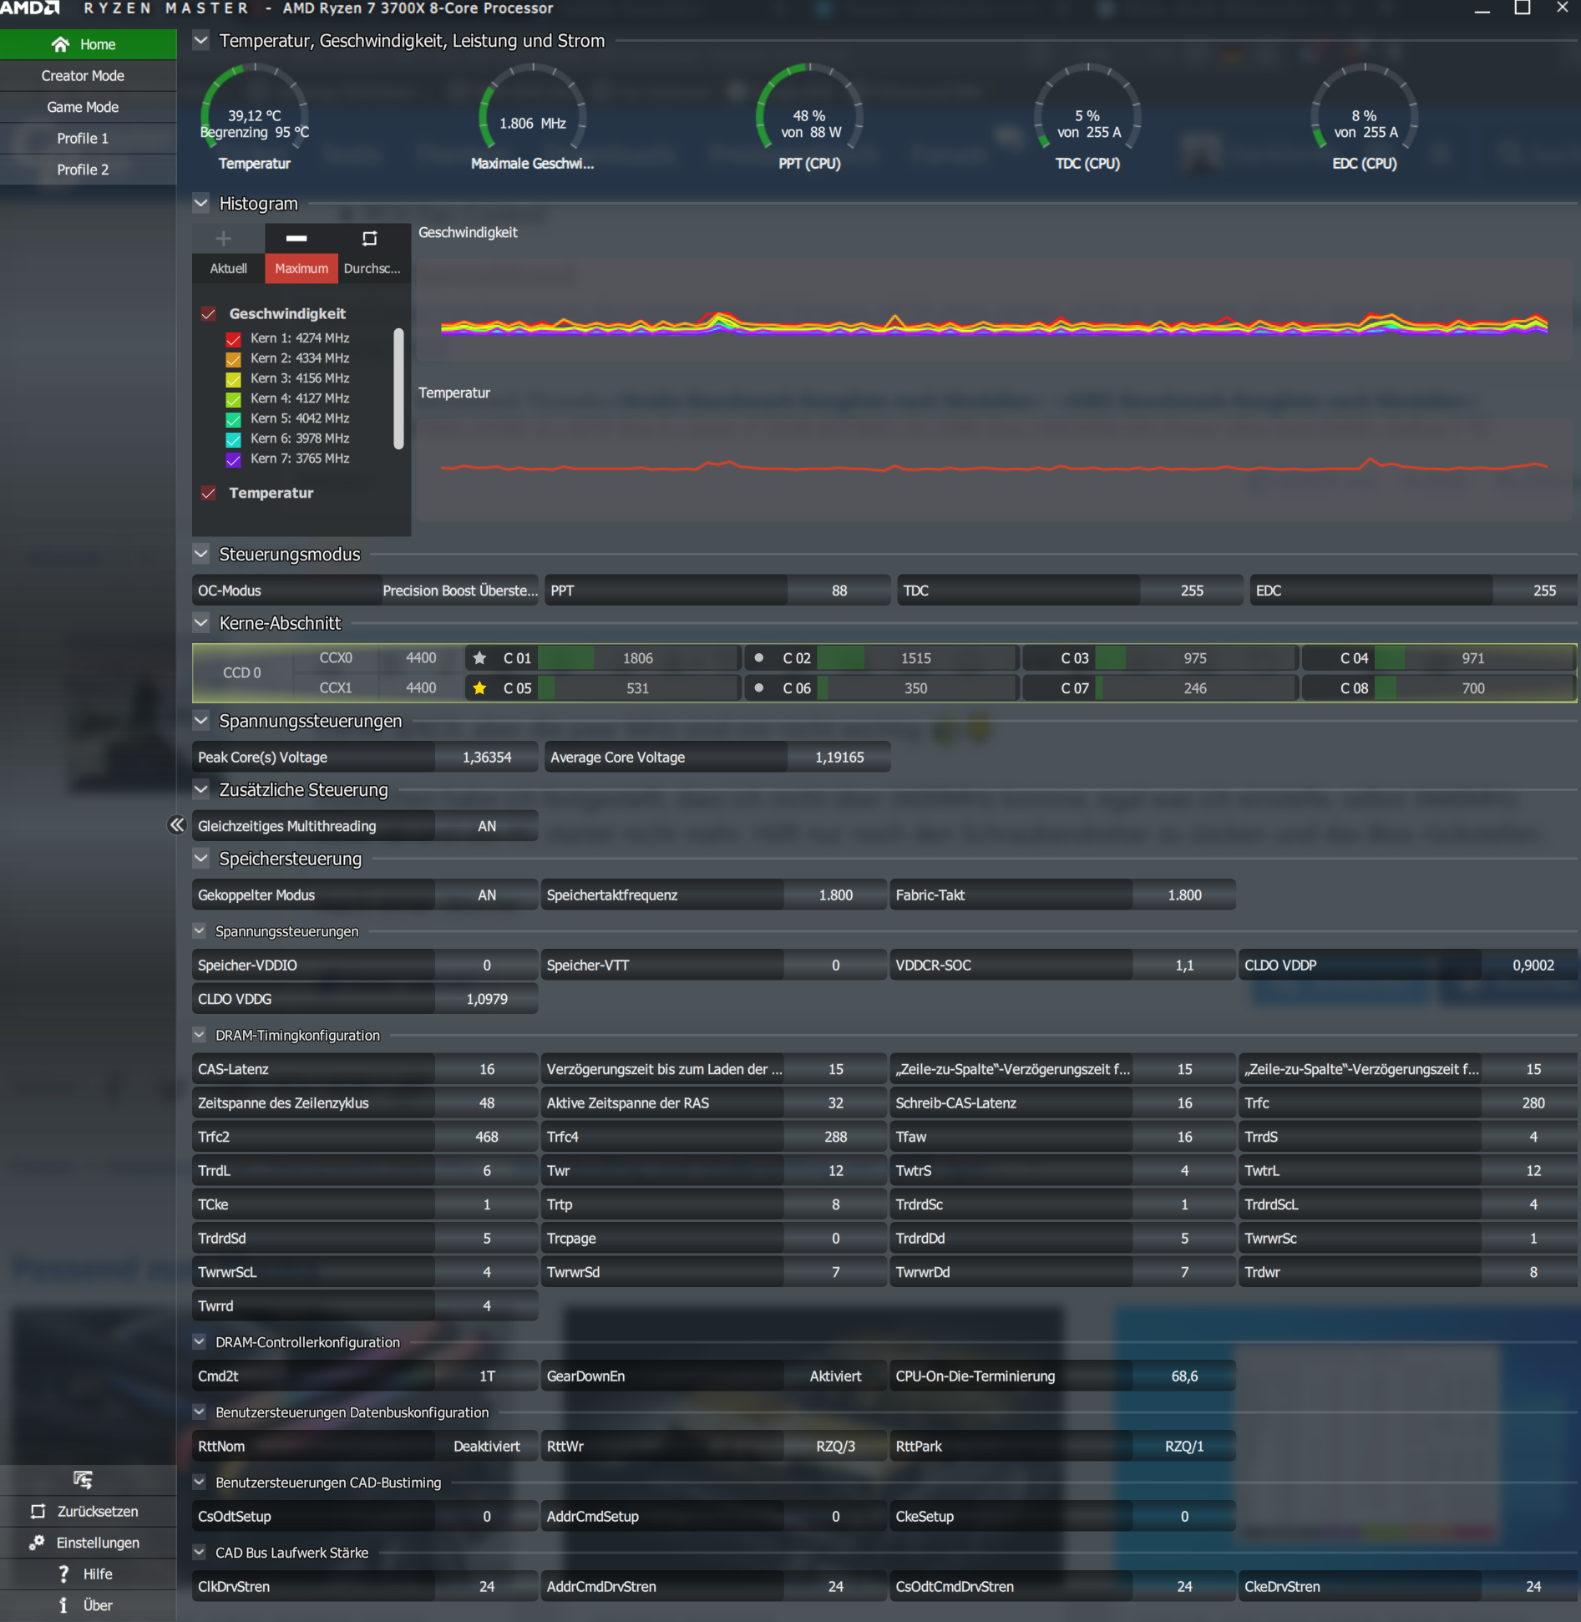
Task: Click the AMD logo in title bar
Action: 30,8
